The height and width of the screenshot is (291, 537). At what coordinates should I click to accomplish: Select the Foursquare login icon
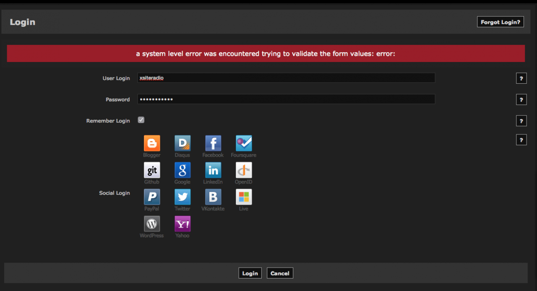pyautogui.click(x=244, y=143)
